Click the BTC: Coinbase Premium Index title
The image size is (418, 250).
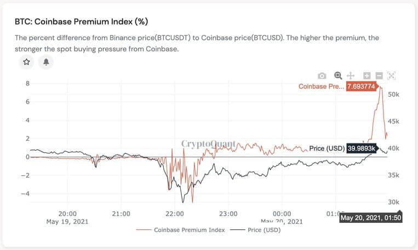tap(81, 21)
